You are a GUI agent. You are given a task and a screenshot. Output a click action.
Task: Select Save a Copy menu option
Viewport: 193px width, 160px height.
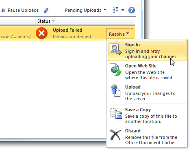pos(147,115)
